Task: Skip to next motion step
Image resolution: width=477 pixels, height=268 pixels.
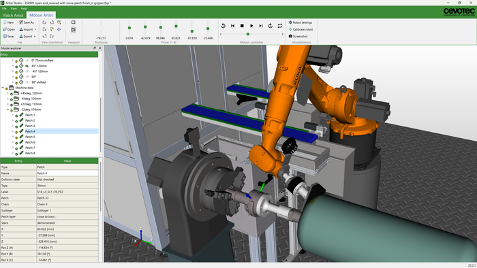Action: [261, 26]
